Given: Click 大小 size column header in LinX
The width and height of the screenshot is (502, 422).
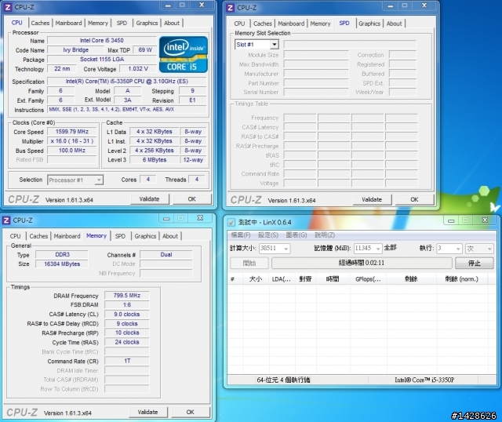Looking at the screenshot, I should 256,279.
